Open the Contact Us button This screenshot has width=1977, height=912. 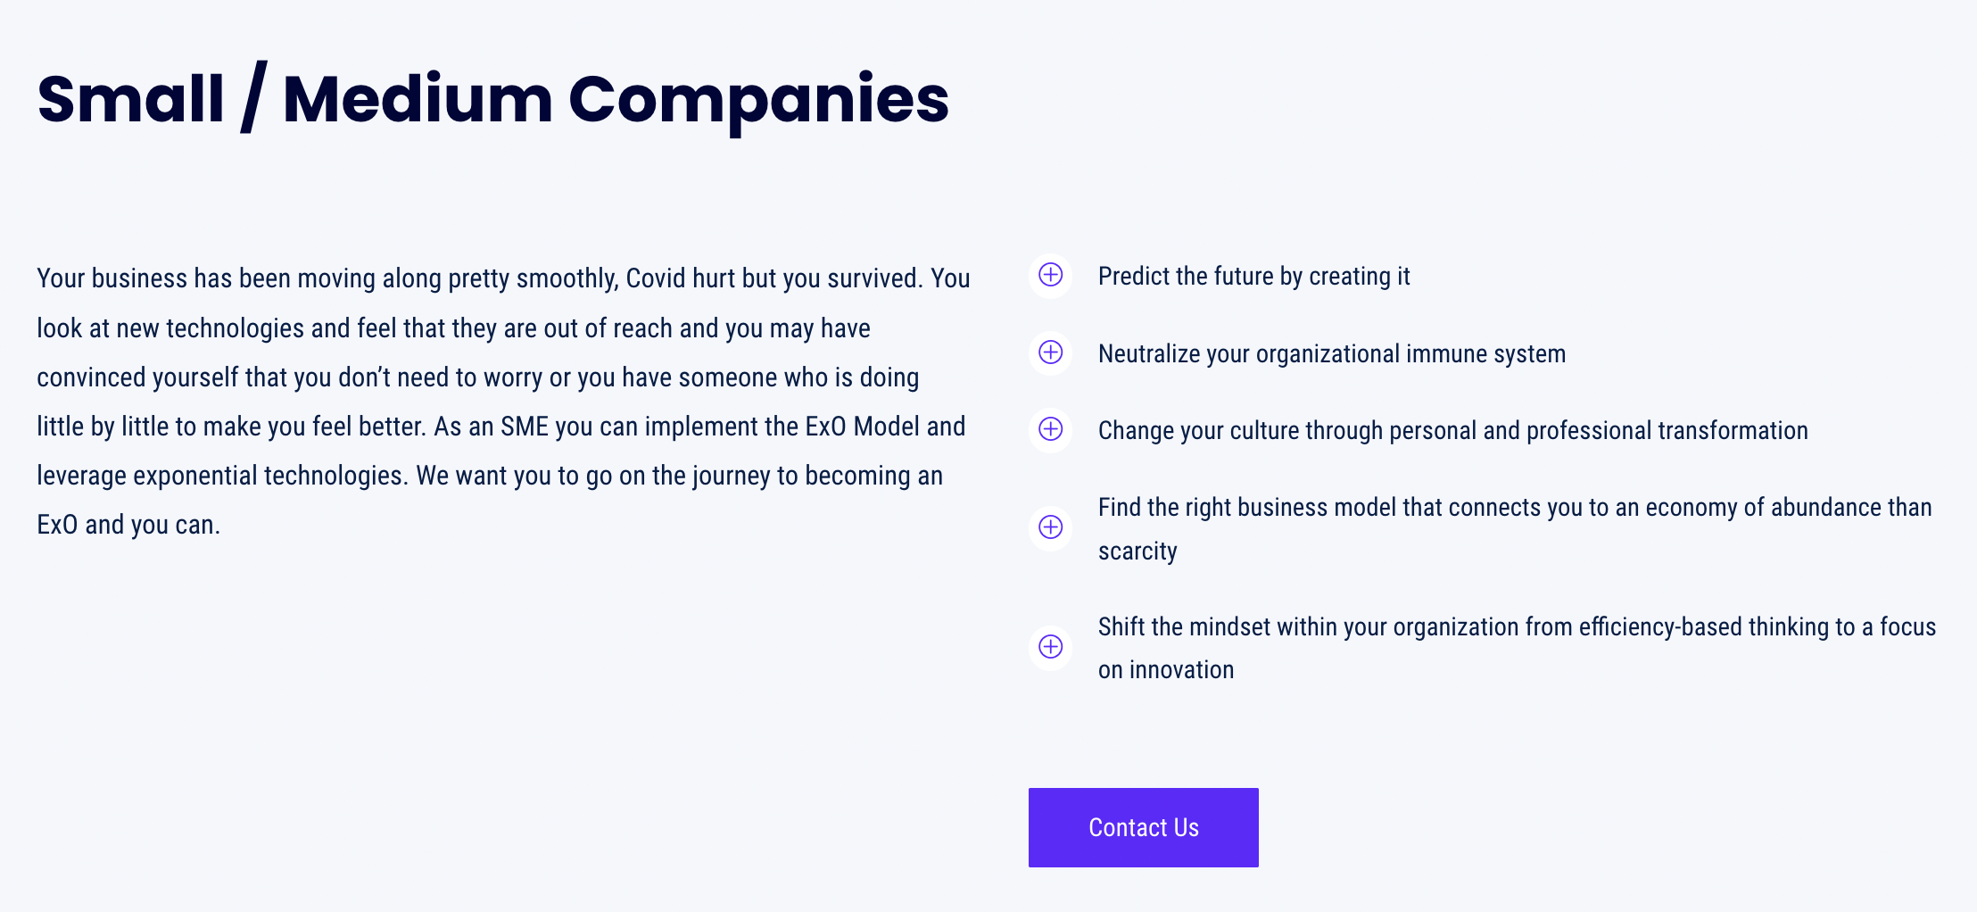(x=1144, y=827)
